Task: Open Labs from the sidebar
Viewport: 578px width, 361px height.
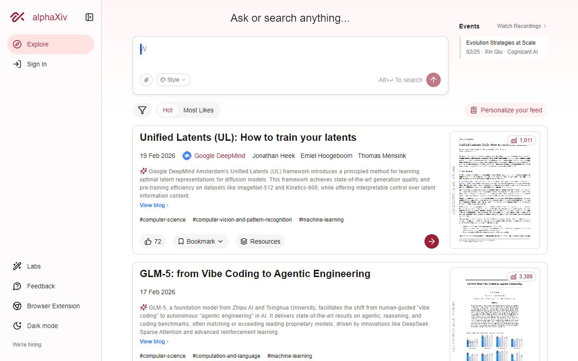Action: (33, 266)
